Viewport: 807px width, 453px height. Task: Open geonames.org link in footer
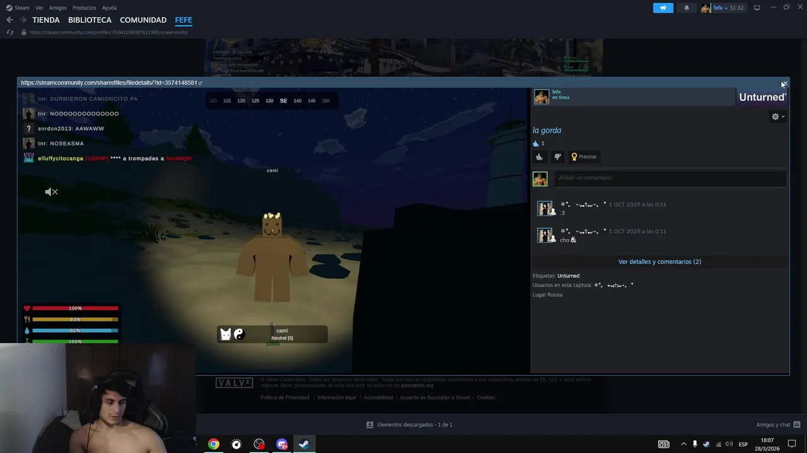[x=417, y=386]
